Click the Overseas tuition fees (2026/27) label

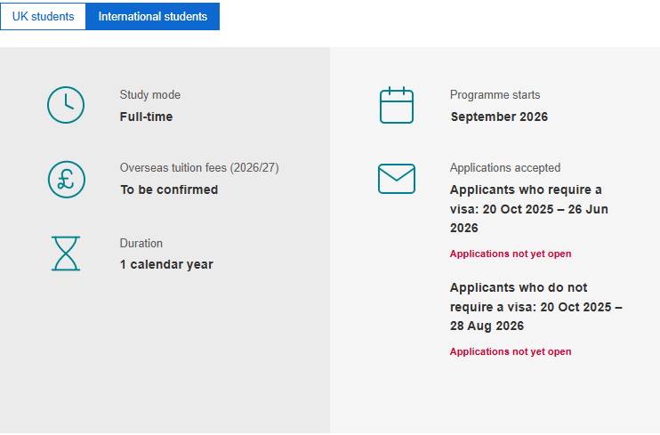199,168
